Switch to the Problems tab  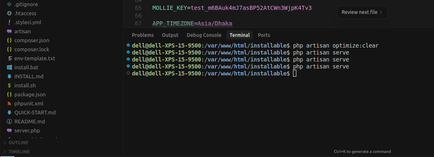click(143, 35)
